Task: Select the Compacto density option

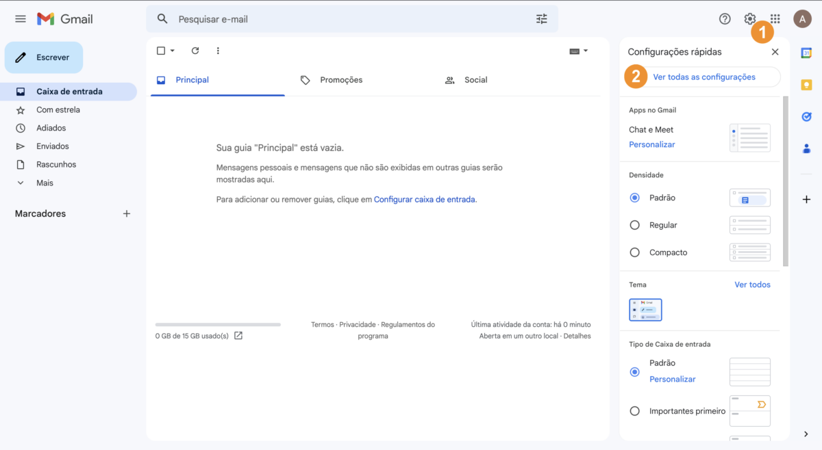Action: tap(635, 252)
